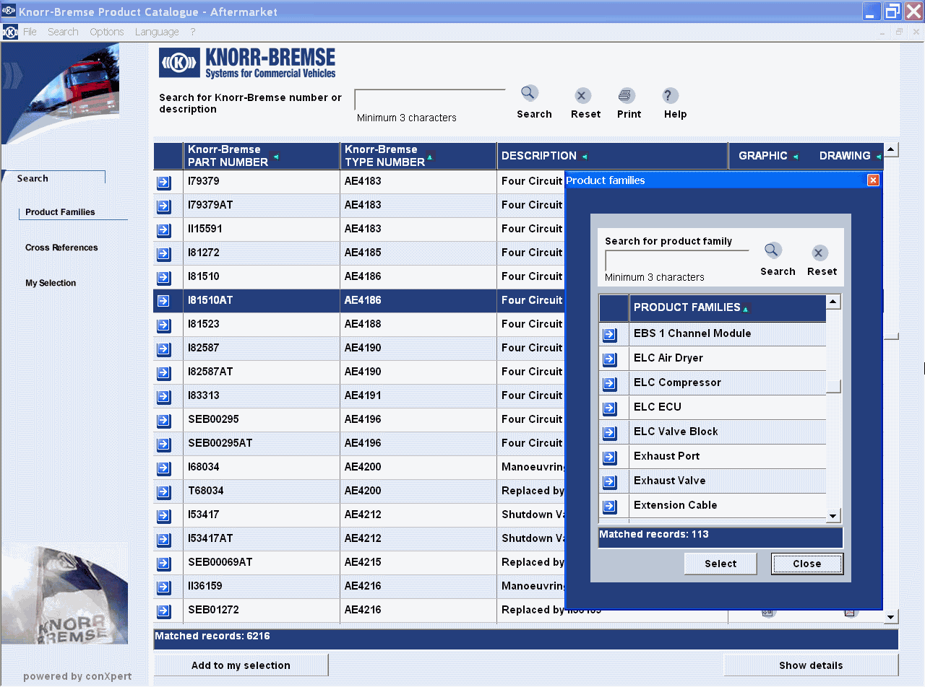The height and width of the screenshot is (687, 925).
Task: Click arrow icon beside EBS 1 Channel Module
Action: click(x=610, y=335)
